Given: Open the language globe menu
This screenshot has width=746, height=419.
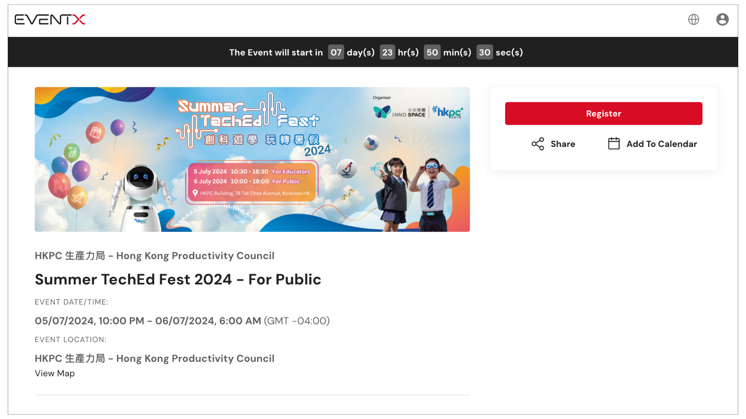Looking at the screenshot, I should (694, 19).
